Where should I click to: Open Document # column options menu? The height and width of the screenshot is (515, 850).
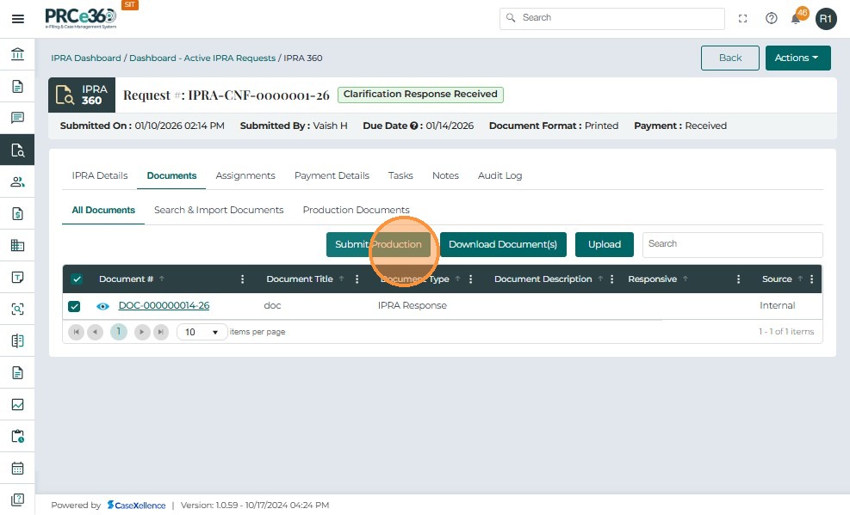(x=242, y=279)
